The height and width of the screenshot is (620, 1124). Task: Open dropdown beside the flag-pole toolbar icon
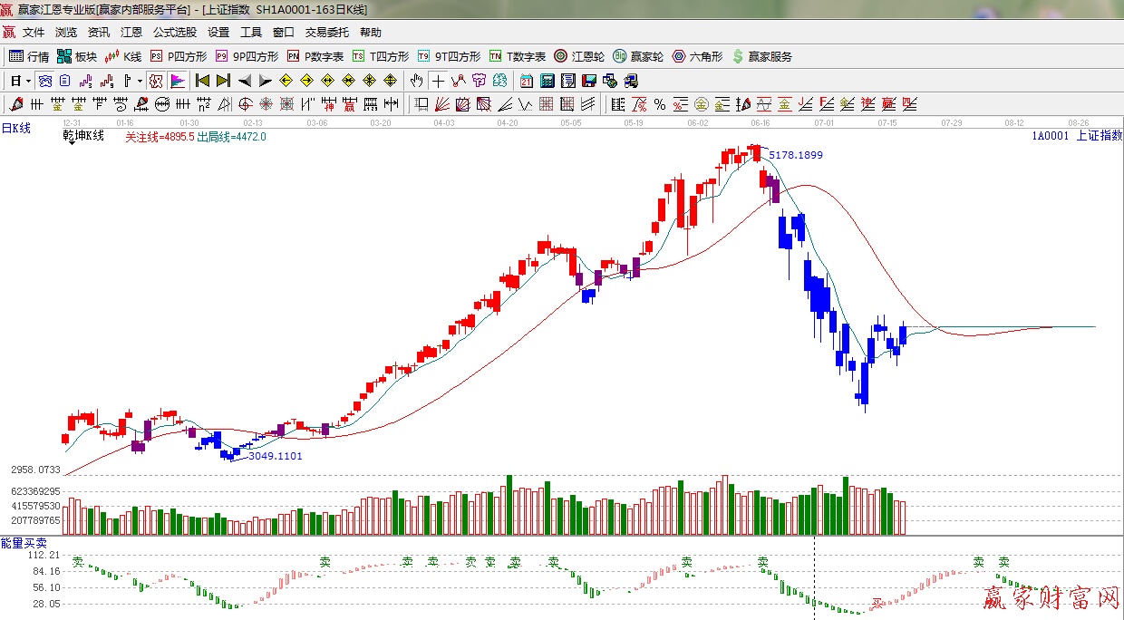click(140, 81)
